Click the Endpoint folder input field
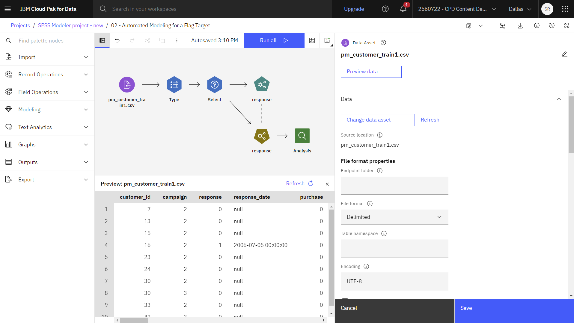 394,186
